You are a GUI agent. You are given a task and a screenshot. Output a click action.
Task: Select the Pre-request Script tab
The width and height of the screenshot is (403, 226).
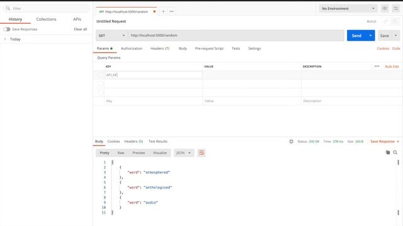209,48
